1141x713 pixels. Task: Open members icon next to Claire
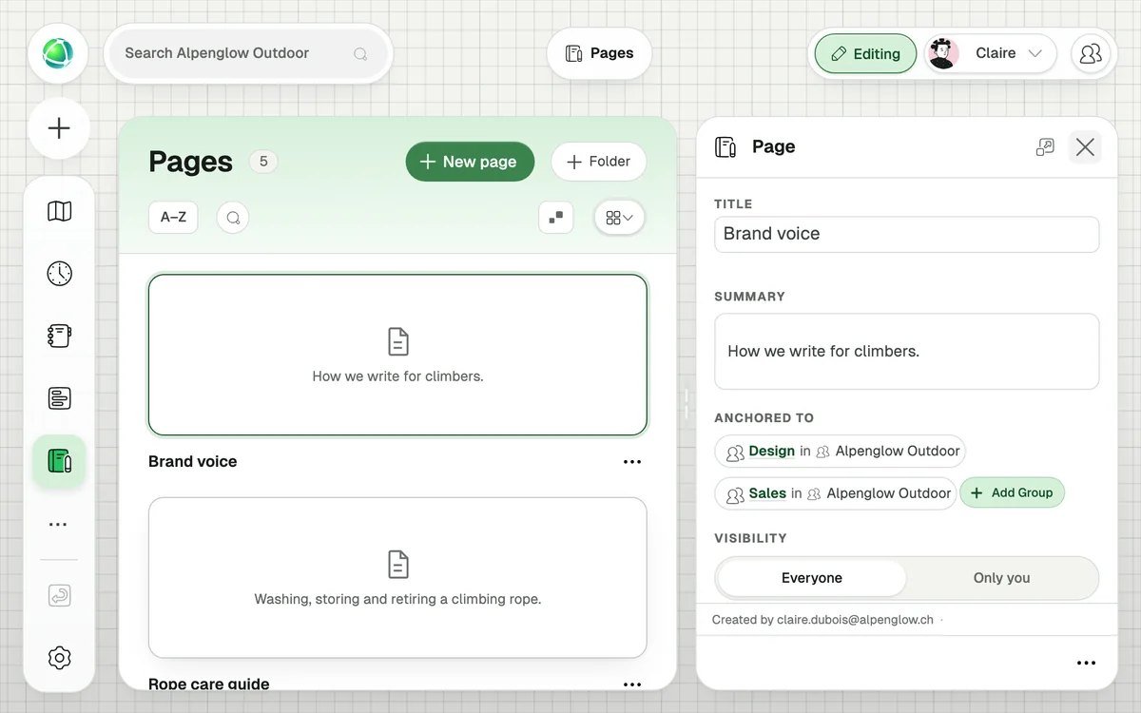[1091, 53]
